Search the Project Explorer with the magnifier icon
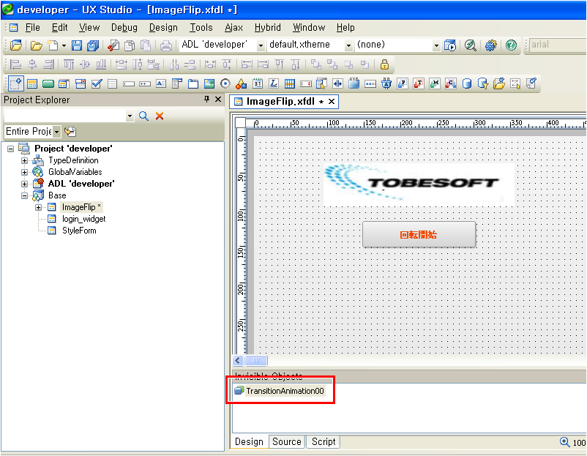Screen dimensions: 587x456 [x=143, y=116]
